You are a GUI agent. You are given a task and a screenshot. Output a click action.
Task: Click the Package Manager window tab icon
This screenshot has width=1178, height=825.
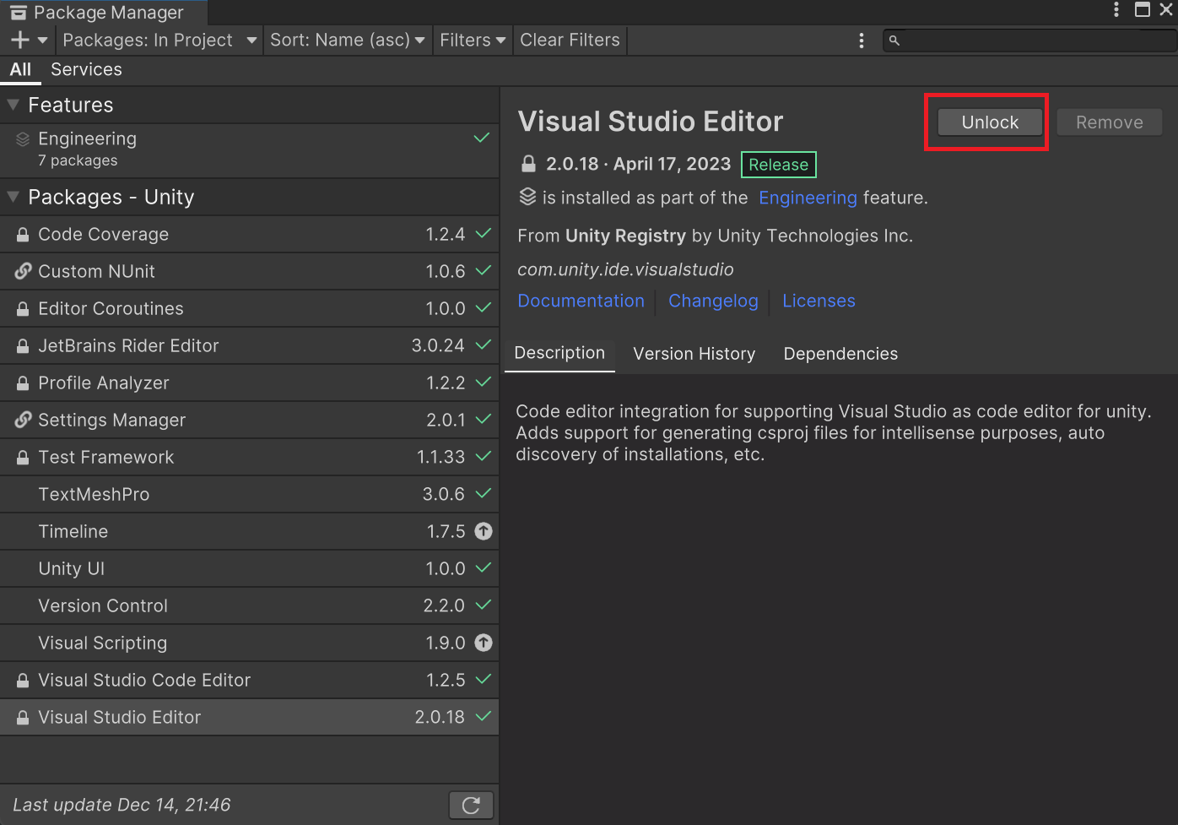tap(19, 13)
